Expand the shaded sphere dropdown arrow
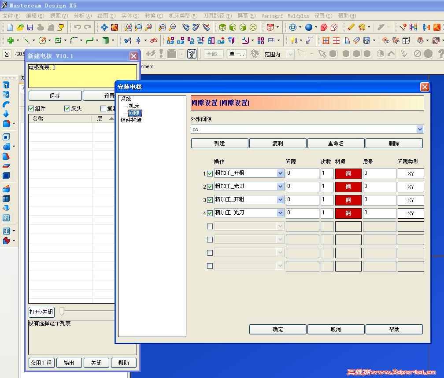 point(316,27)
